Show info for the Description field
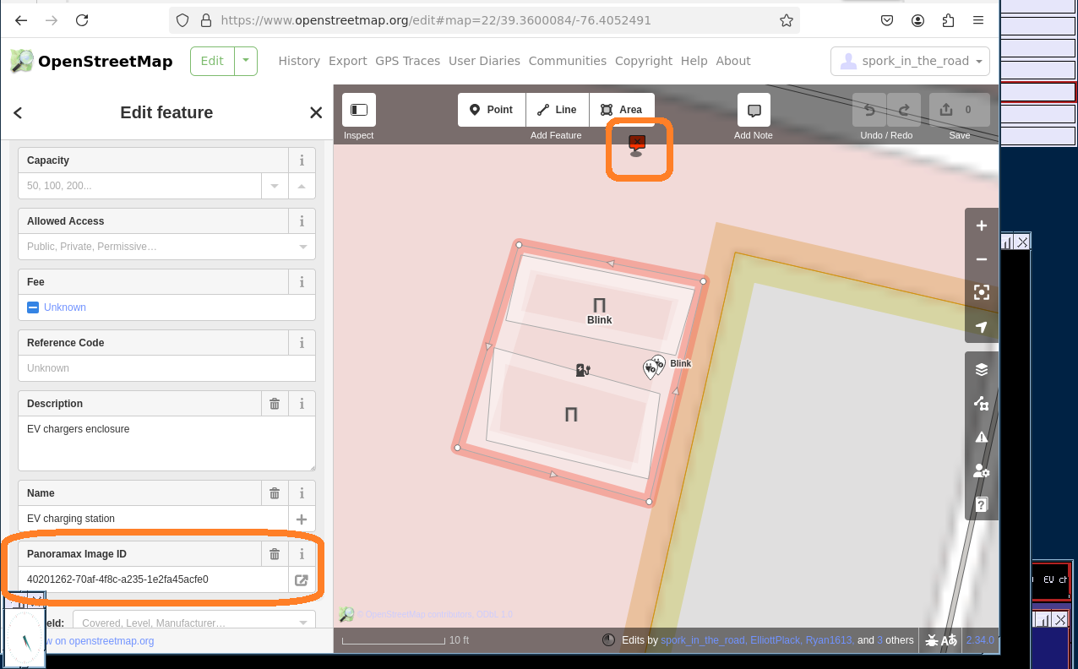This screenshot has width=1078, height=669. [302, 404]
